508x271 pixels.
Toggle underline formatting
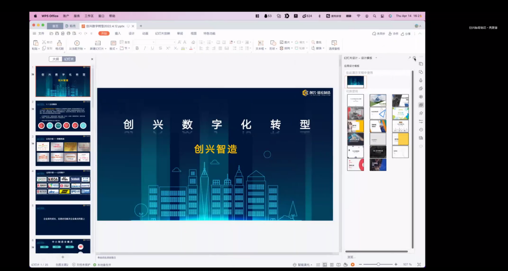click(152, 48)
